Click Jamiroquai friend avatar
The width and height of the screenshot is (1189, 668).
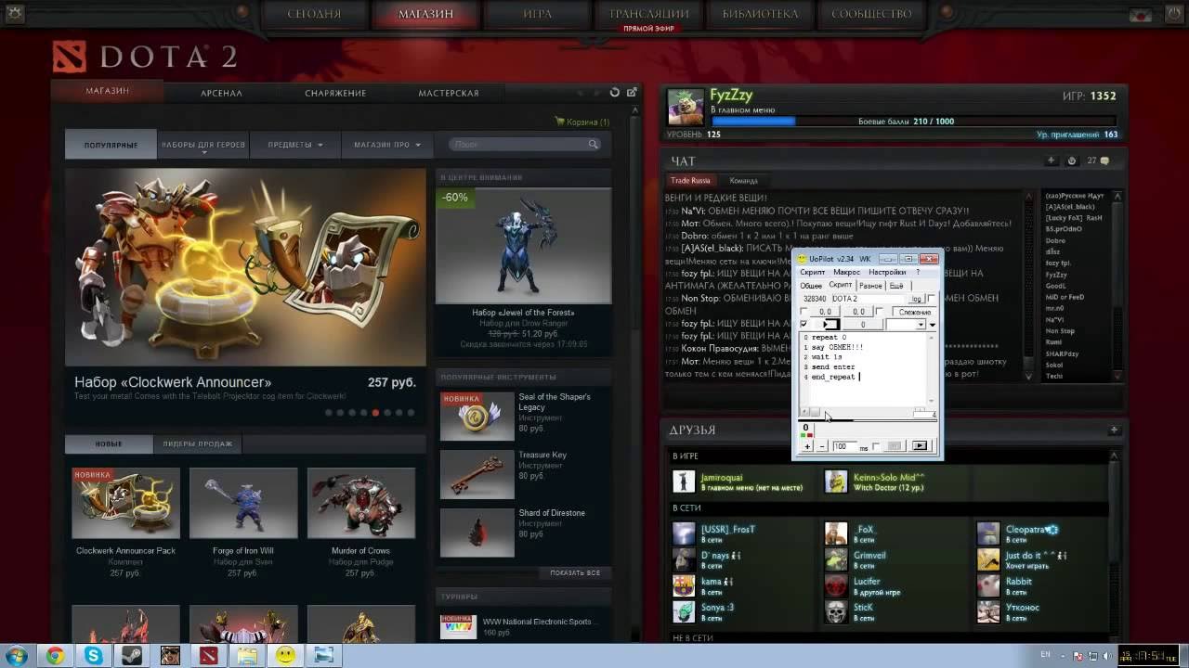685,482
